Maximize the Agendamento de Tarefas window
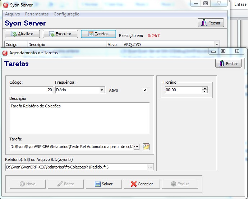 [223, 51]
